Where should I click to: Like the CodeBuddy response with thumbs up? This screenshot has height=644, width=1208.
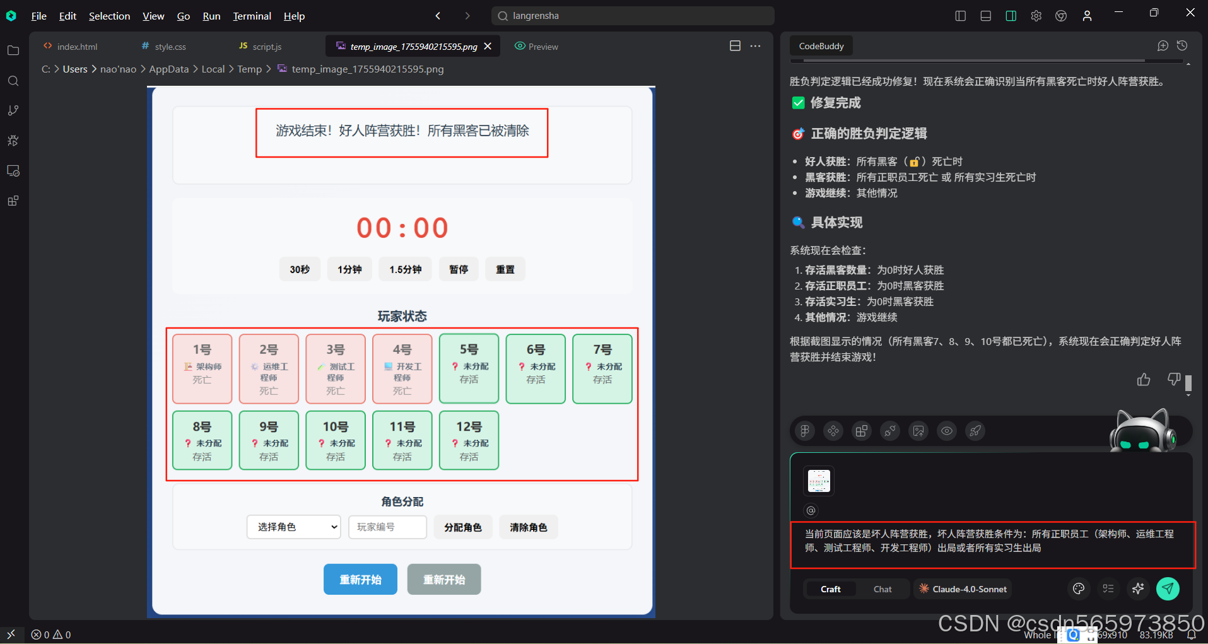(x=1144, y=380)
